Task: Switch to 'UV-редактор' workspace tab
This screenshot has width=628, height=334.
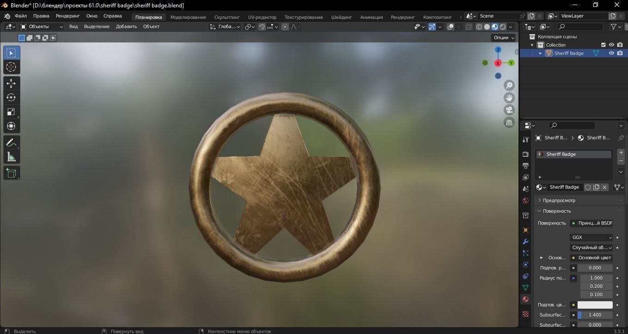Action: 262,17
